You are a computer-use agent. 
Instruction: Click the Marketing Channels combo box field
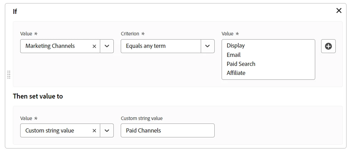click(56, 46)
